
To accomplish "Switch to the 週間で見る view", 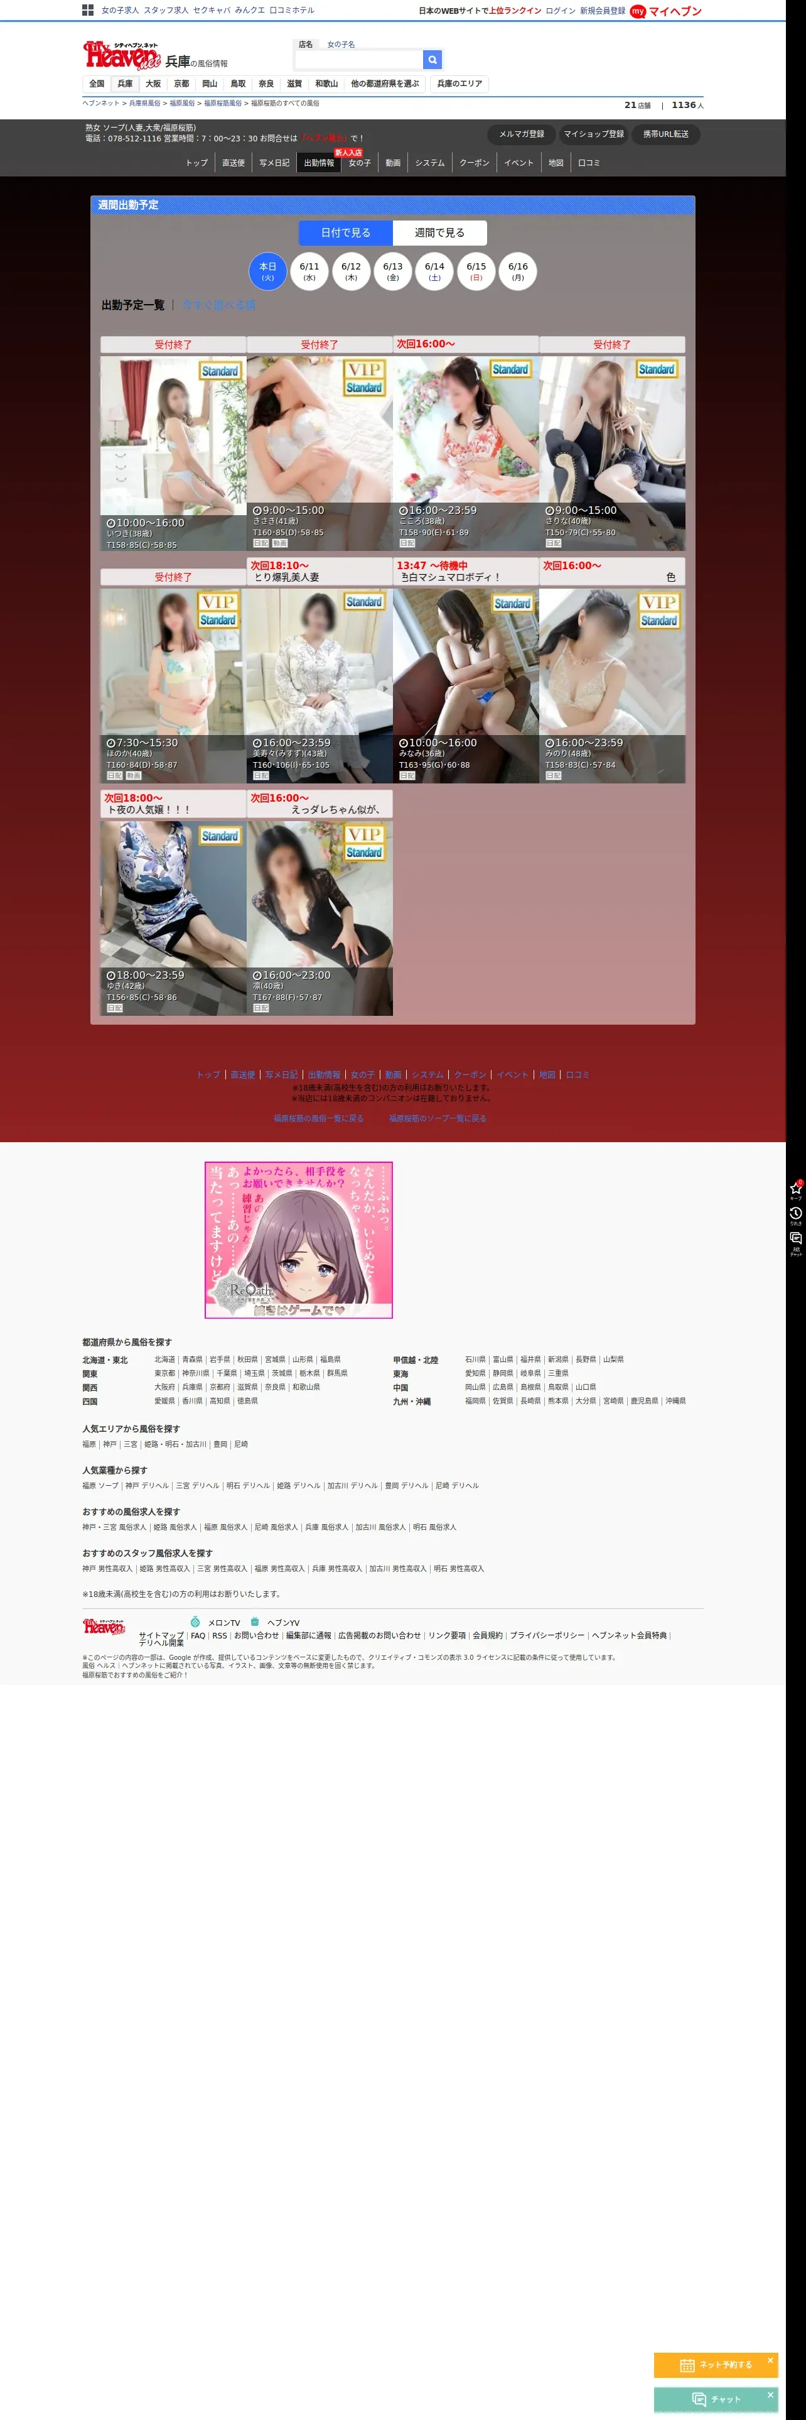I will tap(439, 233).
